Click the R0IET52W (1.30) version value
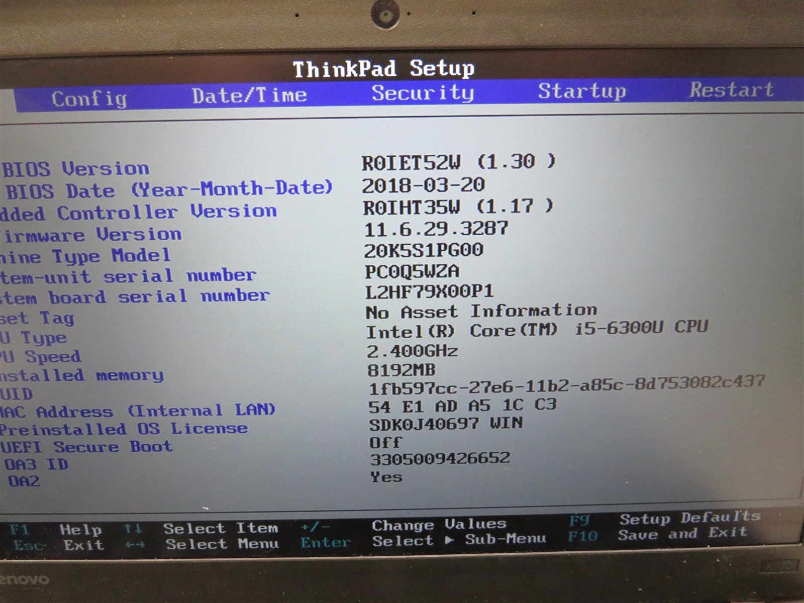 pos(459,162)
